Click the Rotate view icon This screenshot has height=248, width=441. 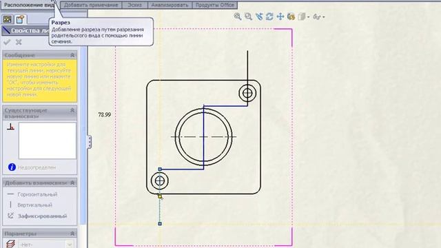pyautogui.click(x=269, y=17)
